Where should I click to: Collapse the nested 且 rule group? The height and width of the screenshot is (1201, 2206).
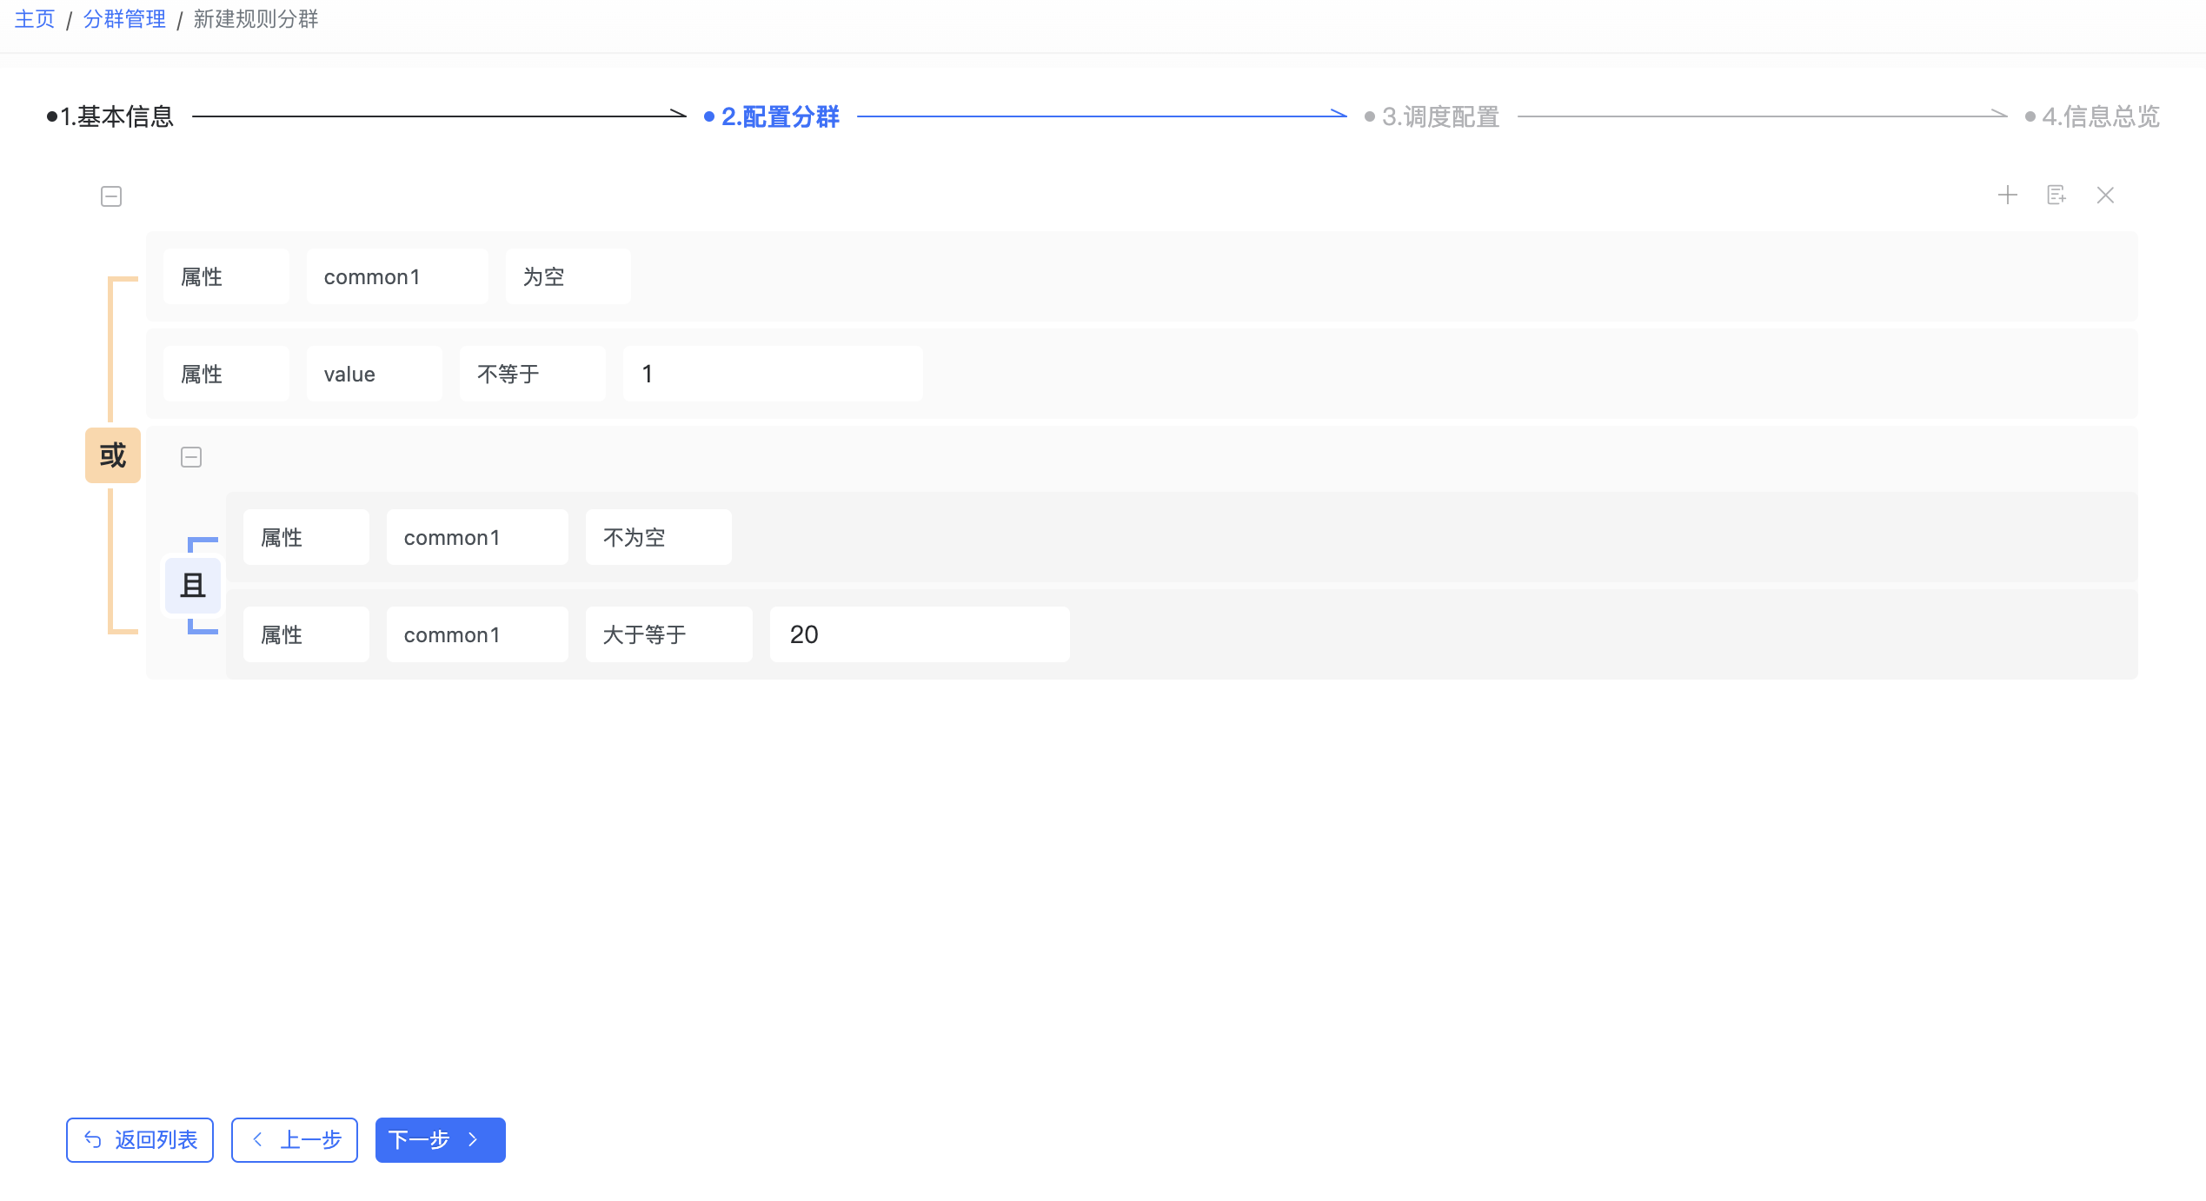click(x=191, y=457)
